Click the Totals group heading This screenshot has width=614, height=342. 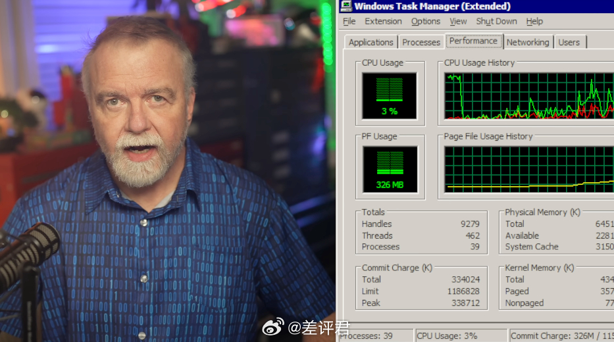[373, 212]
